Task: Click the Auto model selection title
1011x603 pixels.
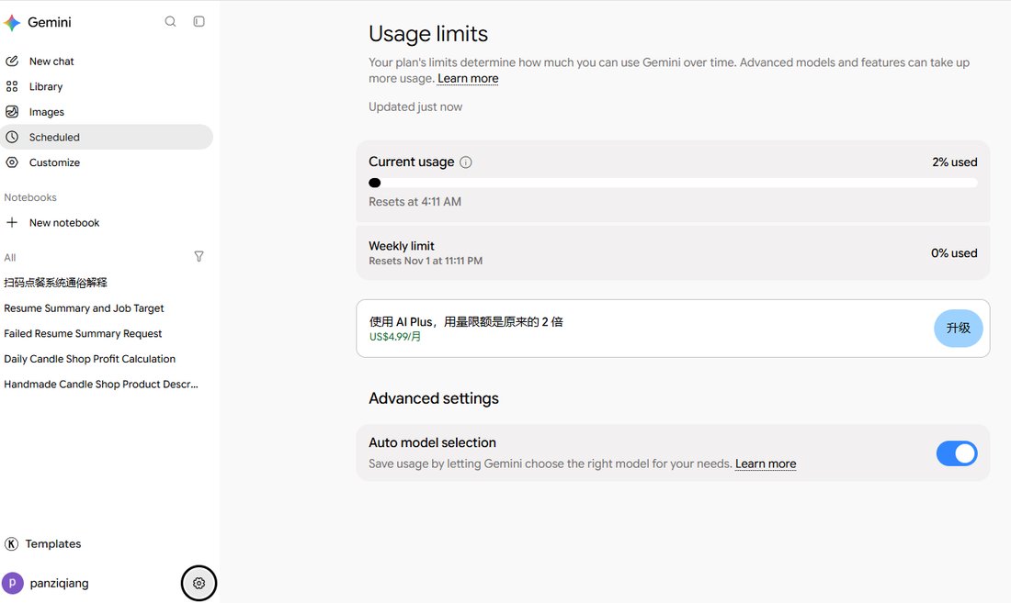Action: click(x=432, y=442)
